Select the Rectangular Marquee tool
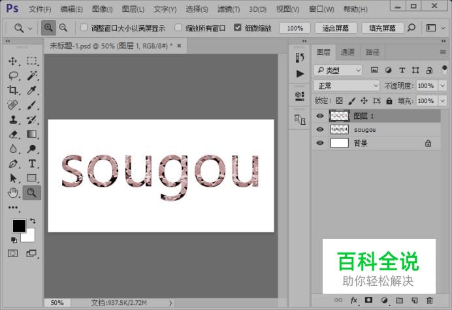This screenshot has width=452, height=310. click(x=32, y=61)
